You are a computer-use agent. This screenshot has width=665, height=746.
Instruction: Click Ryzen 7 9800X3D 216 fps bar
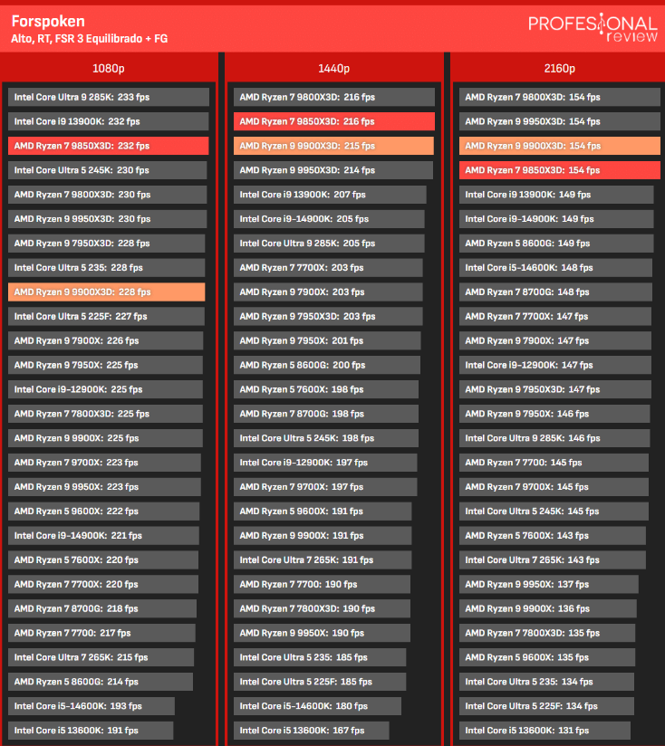333,97
